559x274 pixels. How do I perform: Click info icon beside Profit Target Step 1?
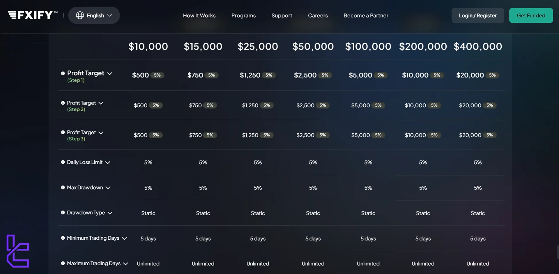point(63,73)
